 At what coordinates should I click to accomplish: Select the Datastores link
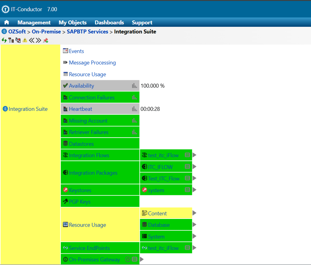click(x=81, y=144)
